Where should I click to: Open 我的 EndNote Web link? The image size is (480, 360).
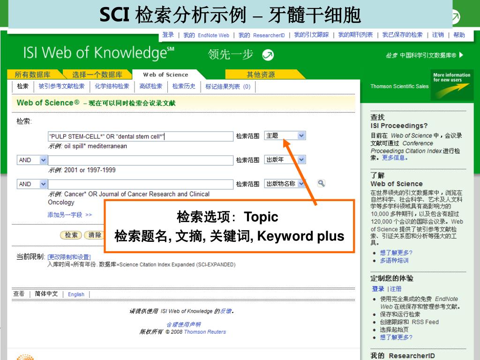point(206,35)
